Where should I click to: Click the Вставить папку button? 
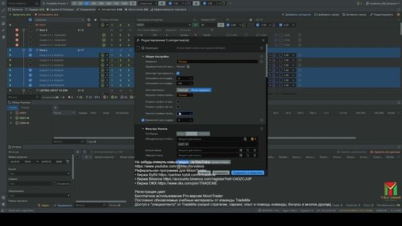[x=354, y=14]
